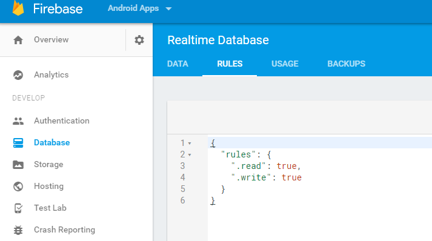Switch to the DATA tab
The width and height of the screenshot is (432, 241).
pos(178,64)
